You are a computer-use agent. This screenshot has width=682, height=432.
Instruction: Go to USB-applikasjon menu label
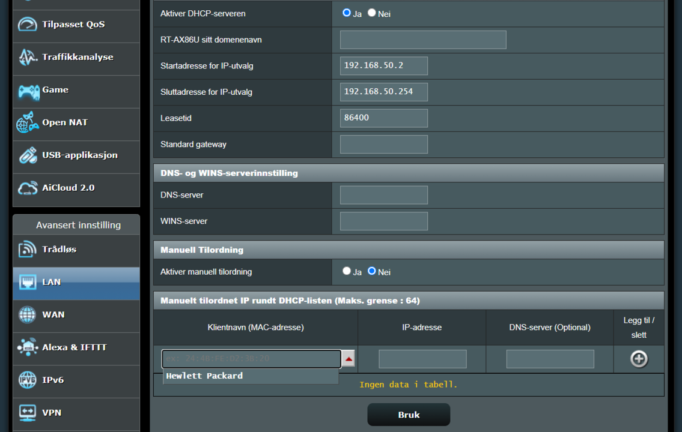pos(79,155)
